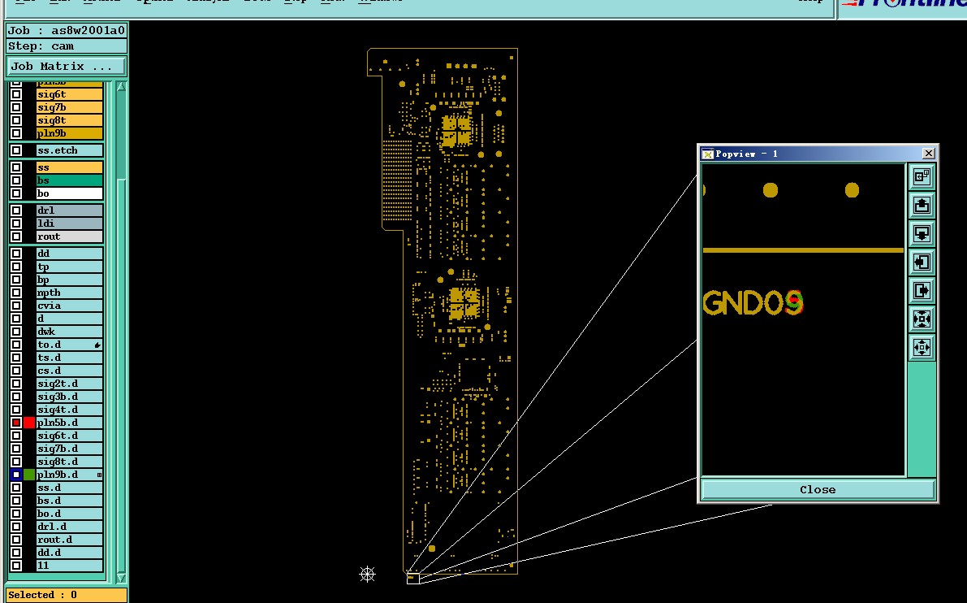
Task: Click the layer list scroll up arrow
Action: pos(121,87)
